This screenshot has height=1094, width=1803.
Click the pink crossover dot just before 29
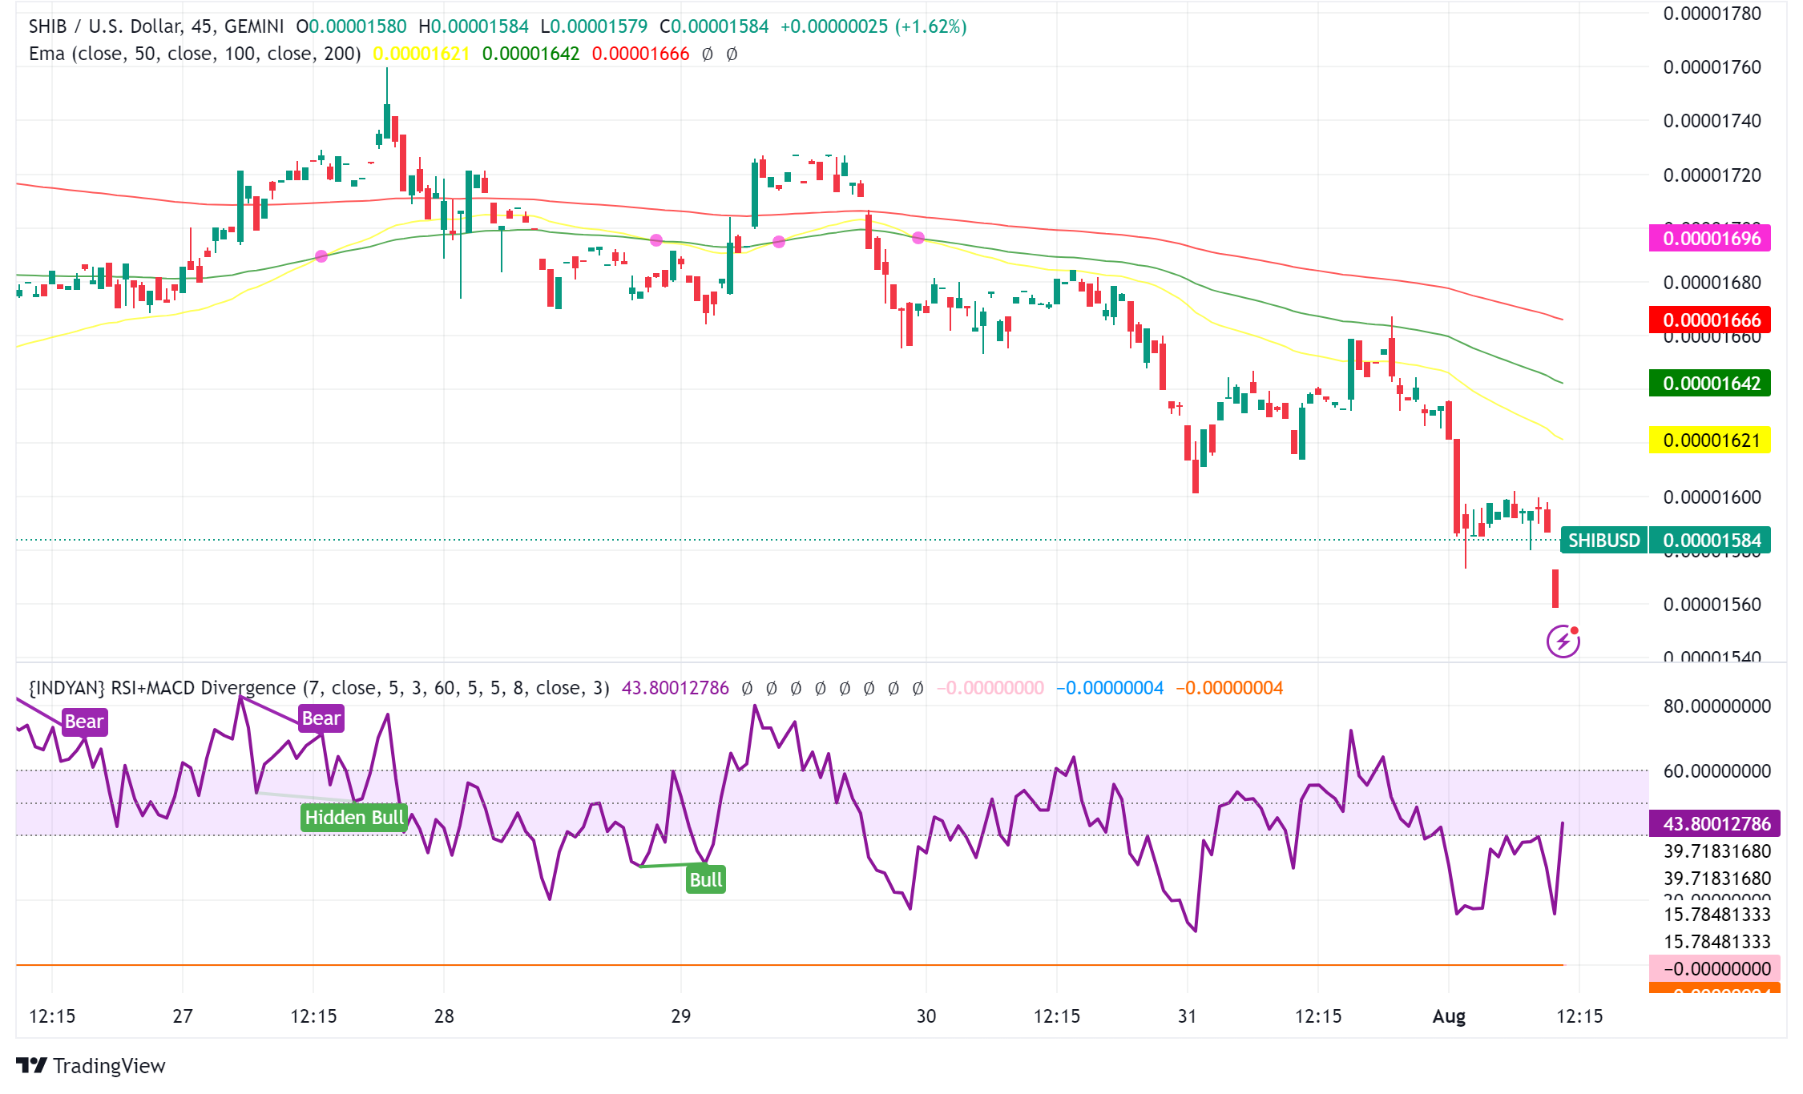656,240
